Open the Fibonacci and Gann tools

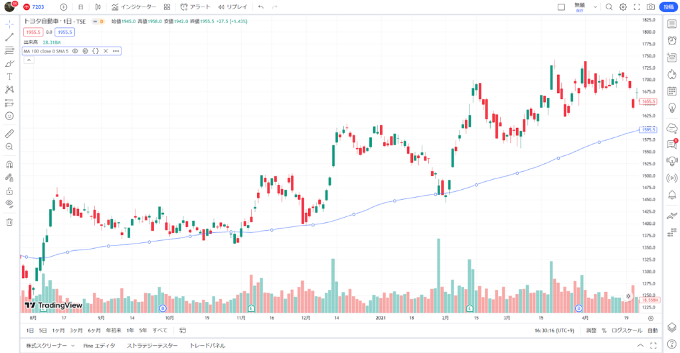coord(9,50)
